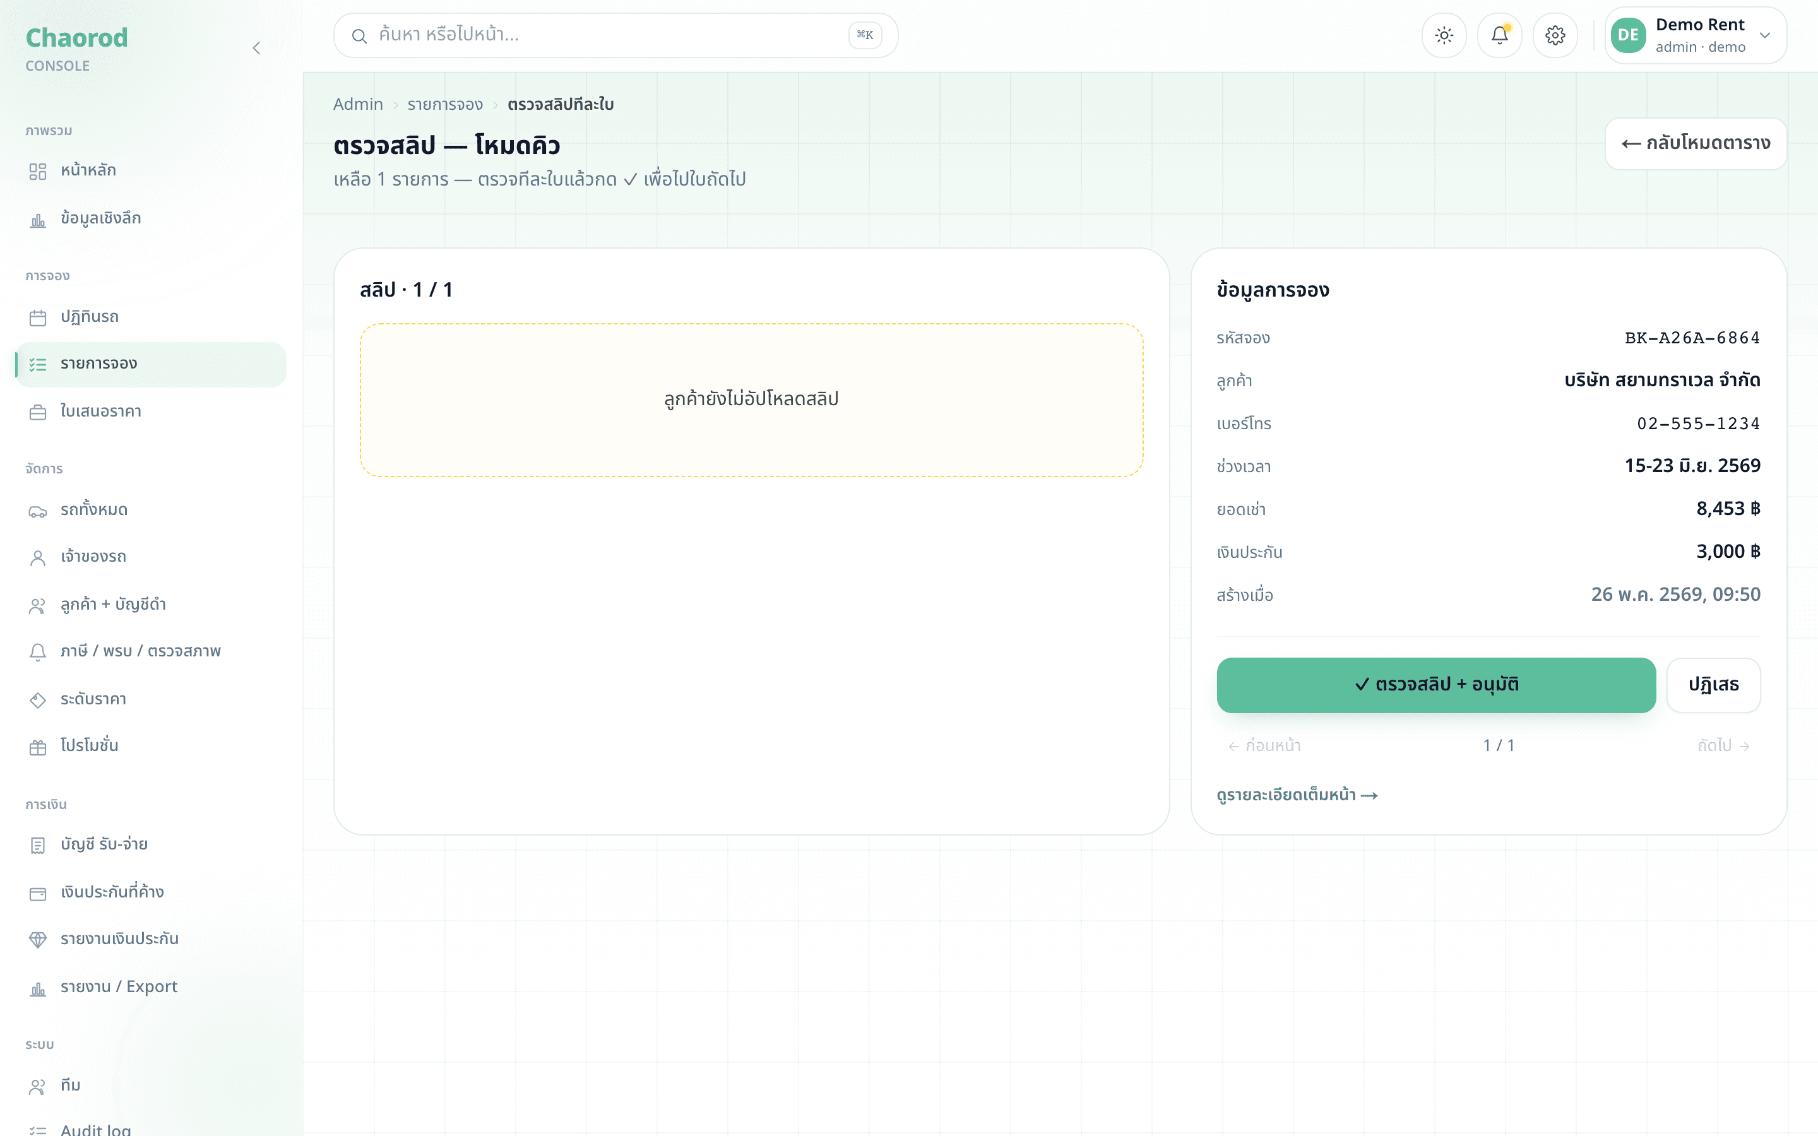The height and width of the screenshot is (1136, 1818).
Task: Open รถทั้งหมด menu item
Action: point(150,511)
